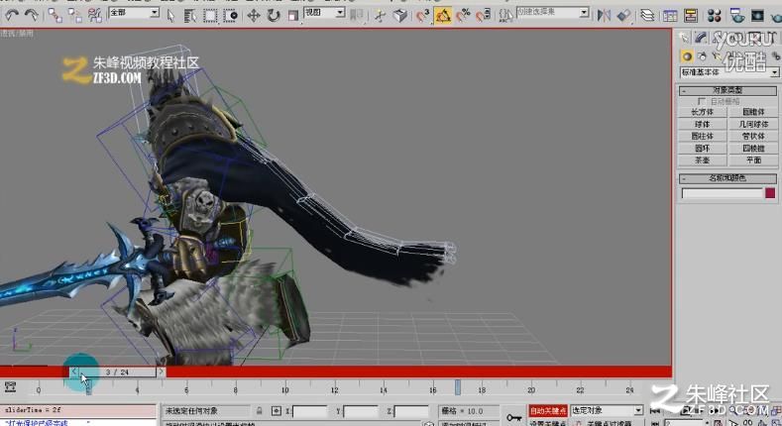Choose the rectangular selection region tool
Image resolution: width=782 pixels, height=426 pixels.
click(x=210, y=16)
